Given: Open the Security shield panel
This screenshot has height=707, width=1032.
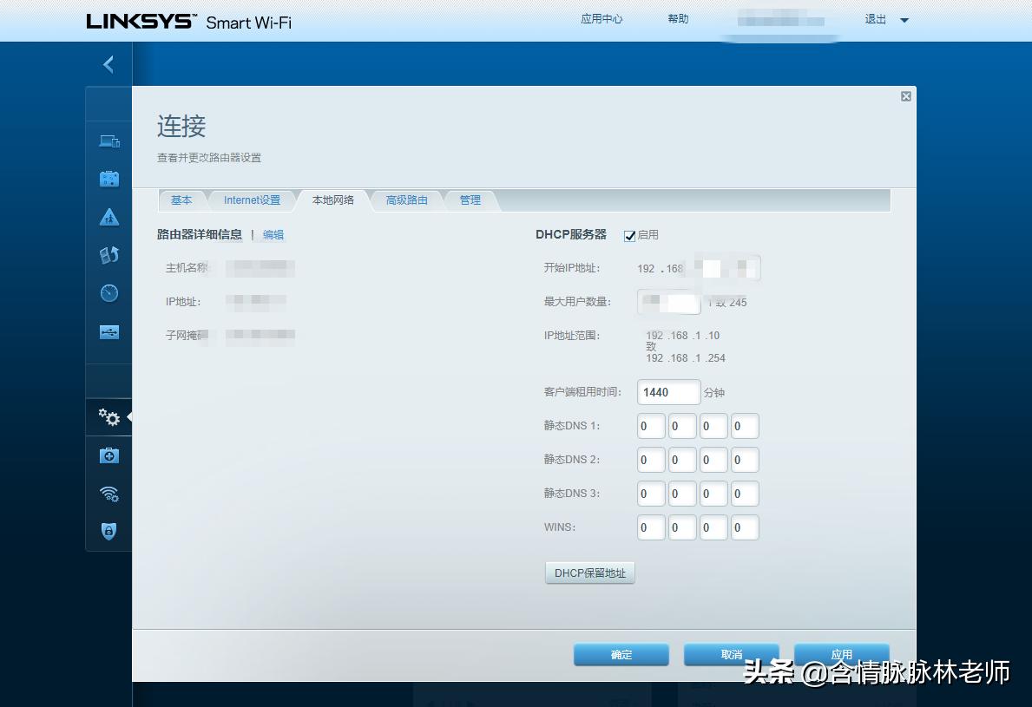Looking at the screenshot, I should click(108, 531).
